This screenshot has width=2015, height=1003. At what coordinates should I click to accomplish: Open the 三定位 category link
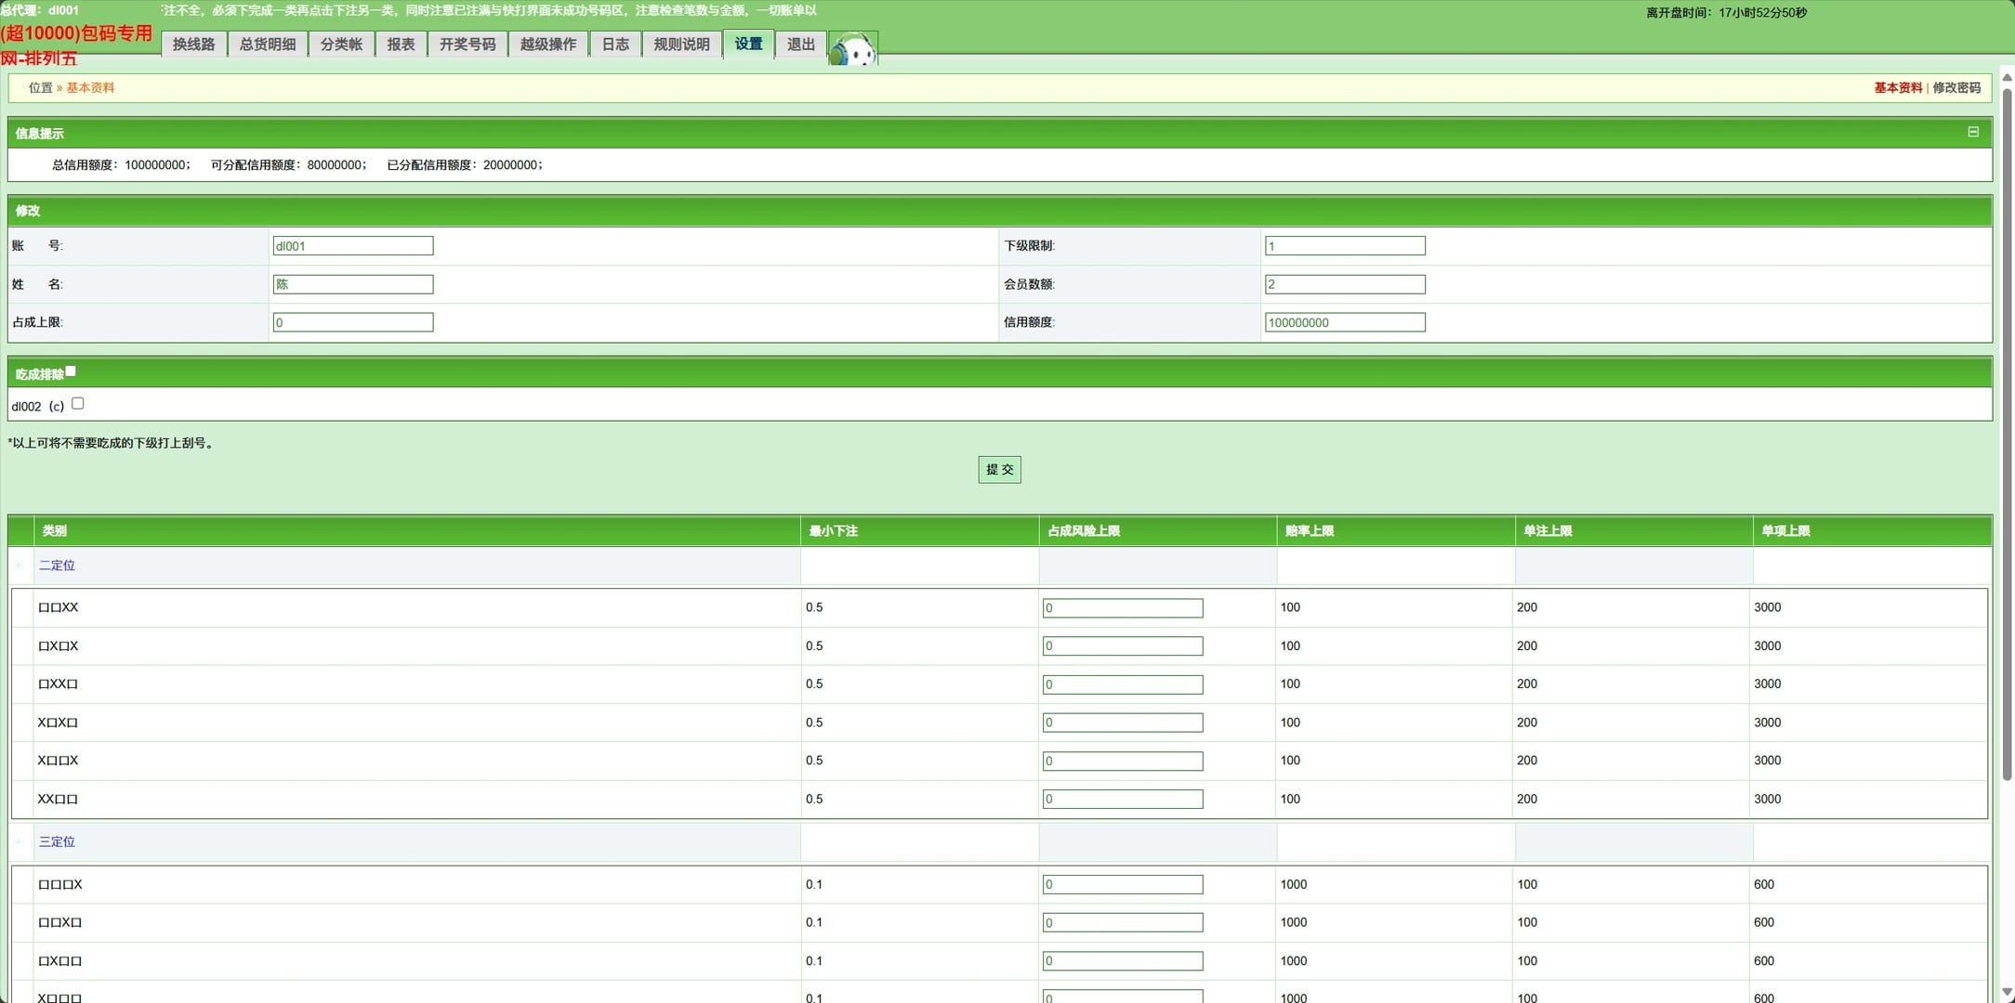pyautogui.click(x=57, y=841)
